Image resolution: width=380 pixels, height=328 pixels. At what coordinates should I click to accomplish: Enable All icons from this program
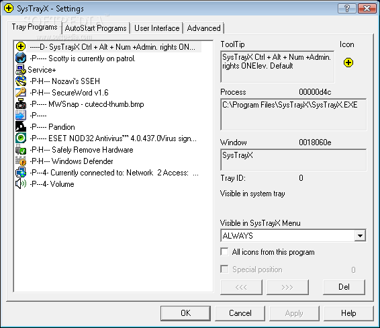(x=224, y=252)
